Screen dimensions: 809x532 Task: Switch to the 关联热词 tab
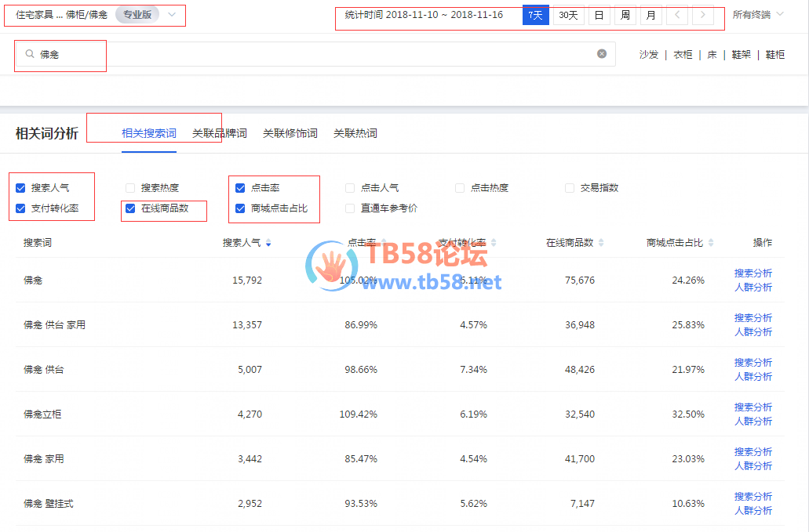355,133
